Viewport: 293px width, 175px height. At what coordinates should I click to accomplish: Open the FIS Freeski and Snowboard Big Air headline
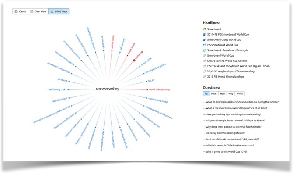click(238, 66)
